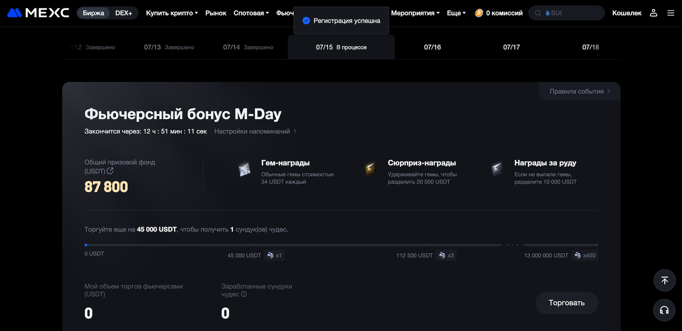The image size is (682, 331).
Task: Click the Мой объем торгов фьючерсами label
Action: coord(134,290)
